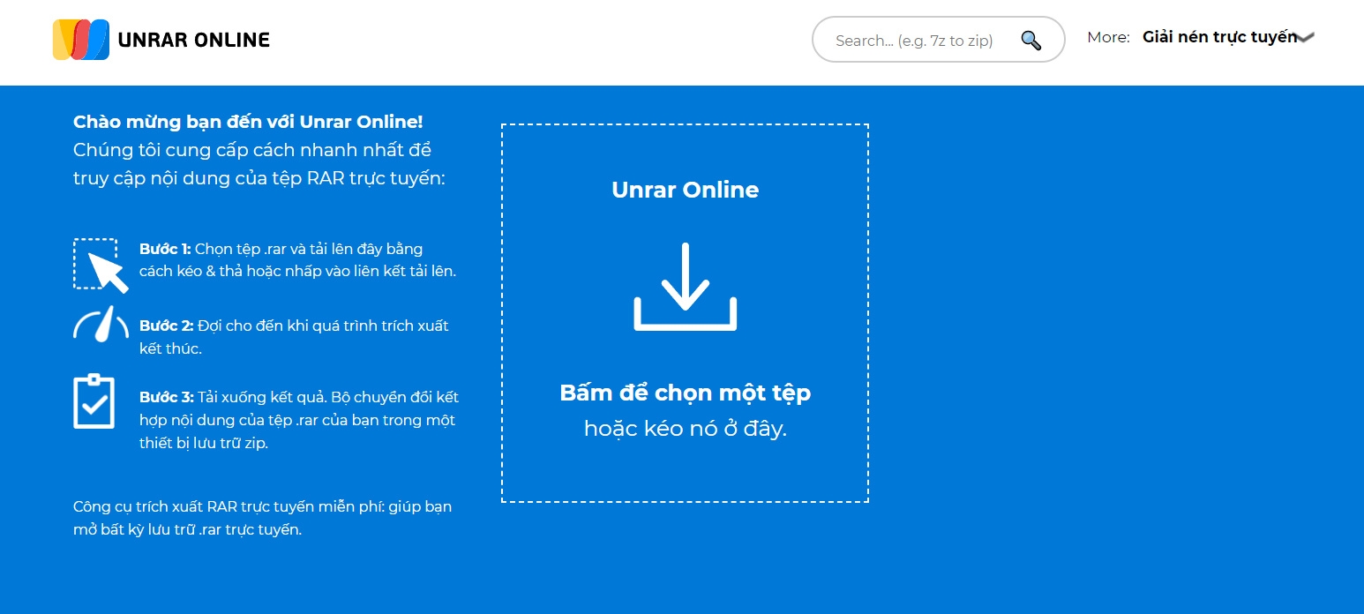
Task: Click the UNRAR ONLINE title text
Action: pyautogui.click(x=193, y=39)
